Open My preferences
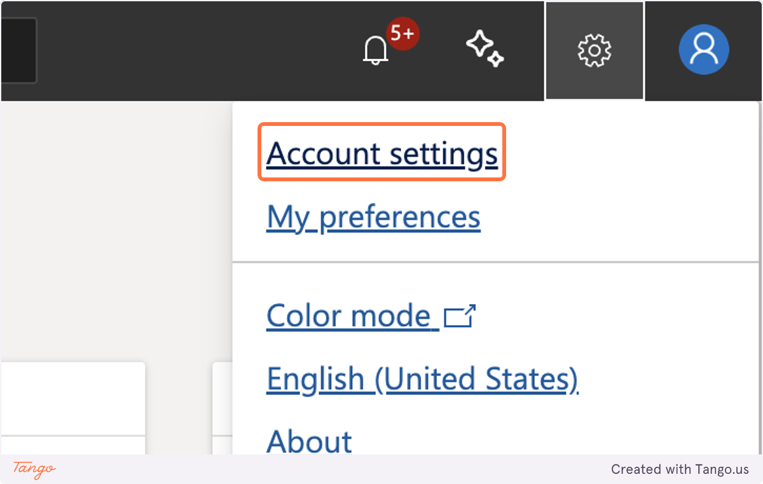 pos(373,216)
